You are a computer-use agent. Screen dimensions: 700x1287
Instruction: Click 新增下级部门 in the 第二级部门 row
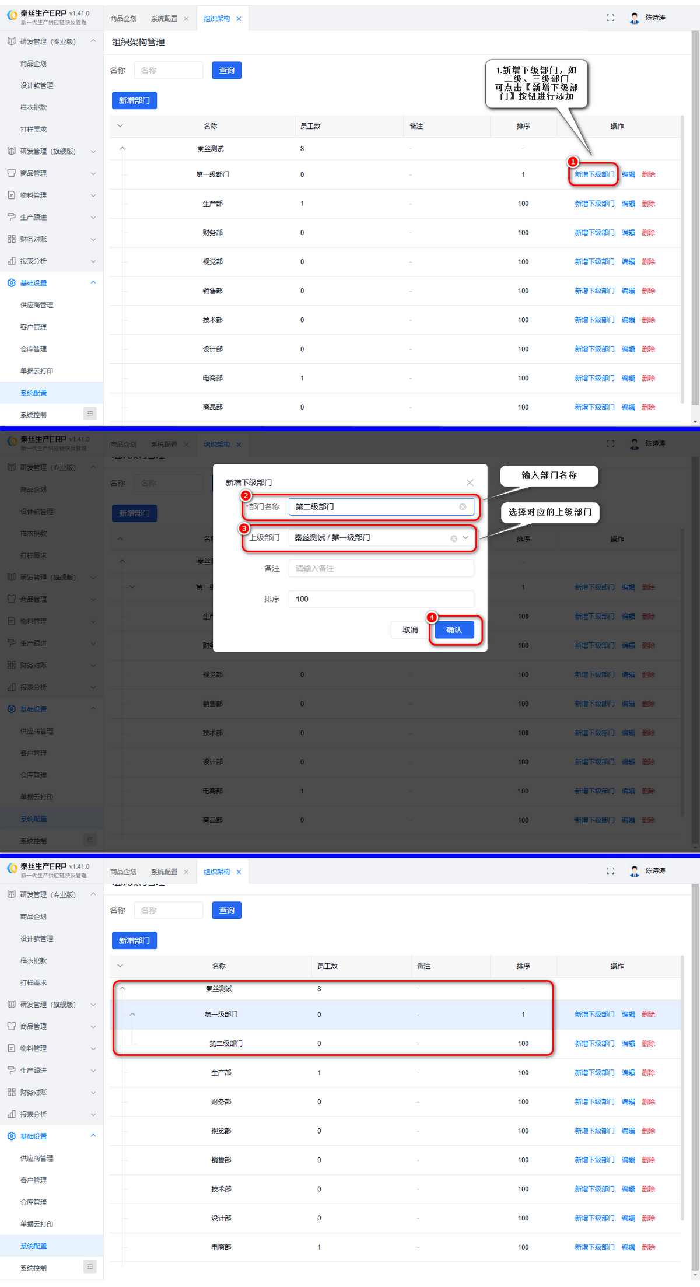click(x=594, y=1044)
